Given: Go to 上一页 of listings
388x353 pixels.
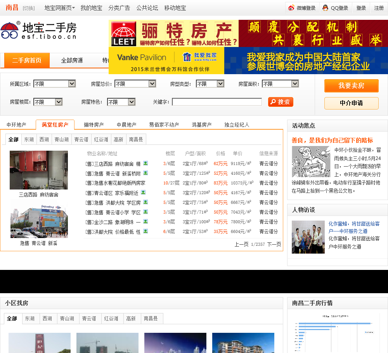Looking at the screenshot, I should (x=241, y=244).
